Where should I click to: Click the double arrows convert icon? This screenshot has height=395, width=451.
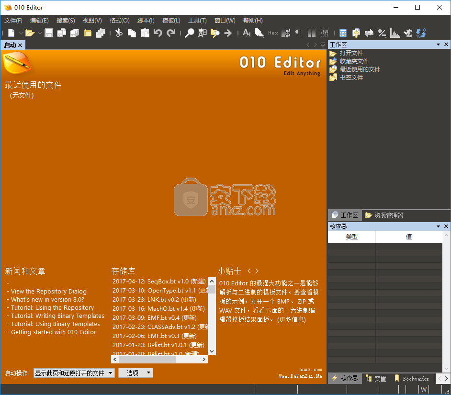369,33
